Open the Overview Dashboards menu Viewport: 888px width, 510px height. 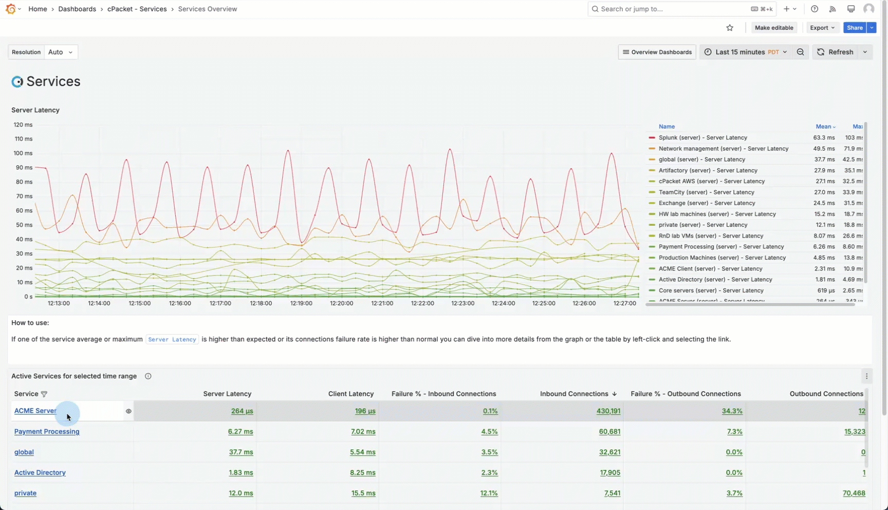657,52
